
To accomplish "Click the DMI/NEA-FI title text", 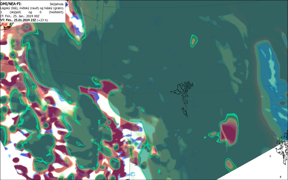I will [11, 4].
